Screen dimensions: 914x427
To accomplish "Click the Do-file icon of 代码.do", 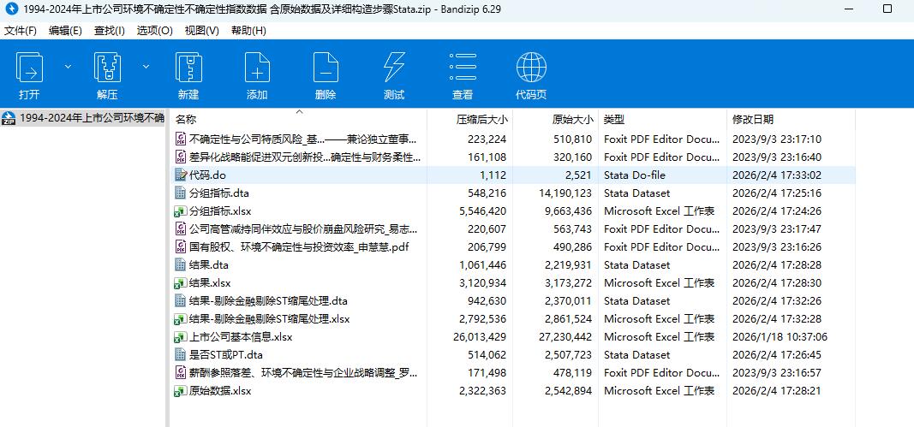I will (x=181, y=175).
